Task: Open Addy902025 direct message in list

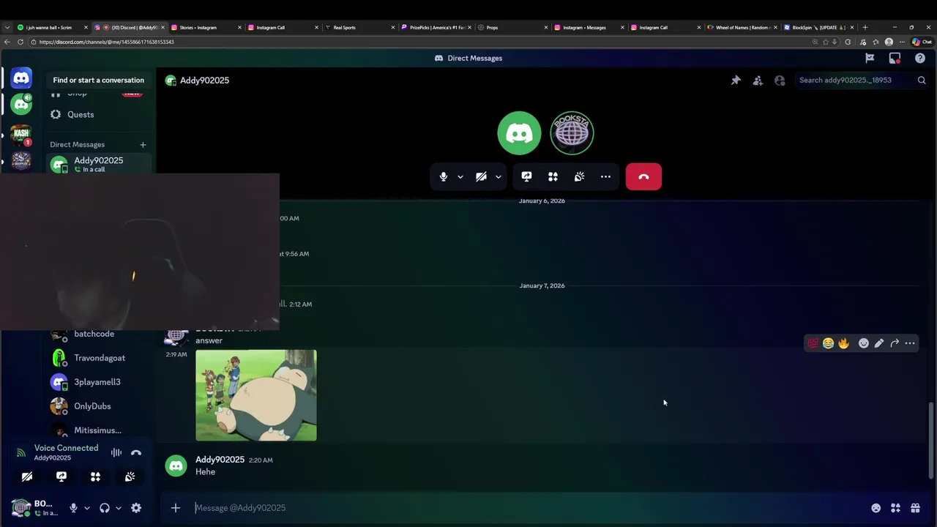Action: (100, 164)
